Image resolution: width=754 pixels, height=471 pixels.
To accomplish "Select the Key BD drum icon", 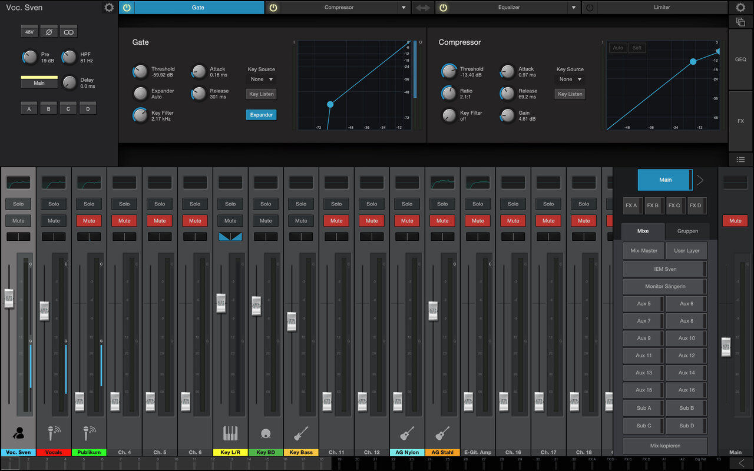I will coord(266,434).
